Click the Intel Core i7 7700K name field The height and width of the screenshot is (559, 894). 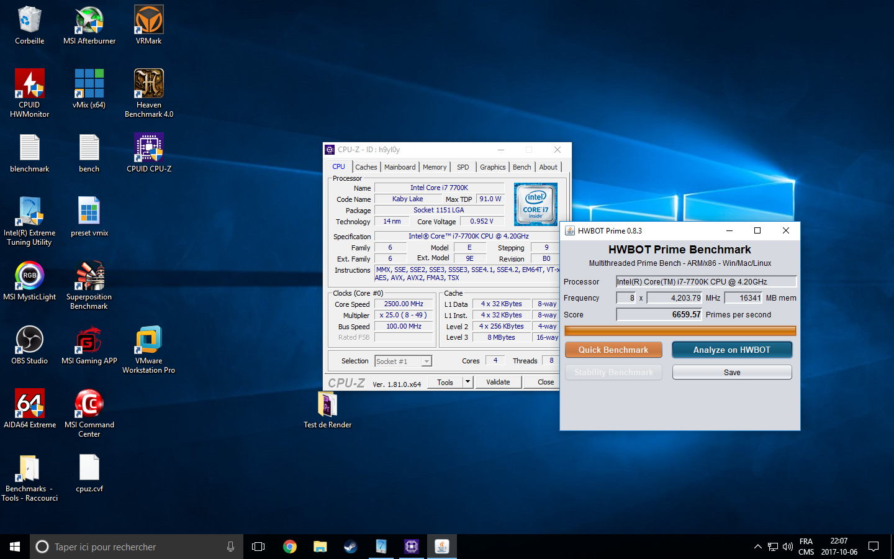coord(439,188)
